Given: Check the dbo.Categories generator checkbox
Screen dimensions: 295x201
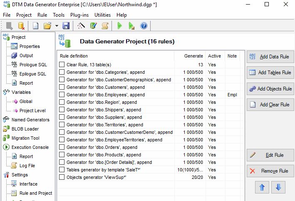Looking at the screenshot, I should click(x=62, y=72).
